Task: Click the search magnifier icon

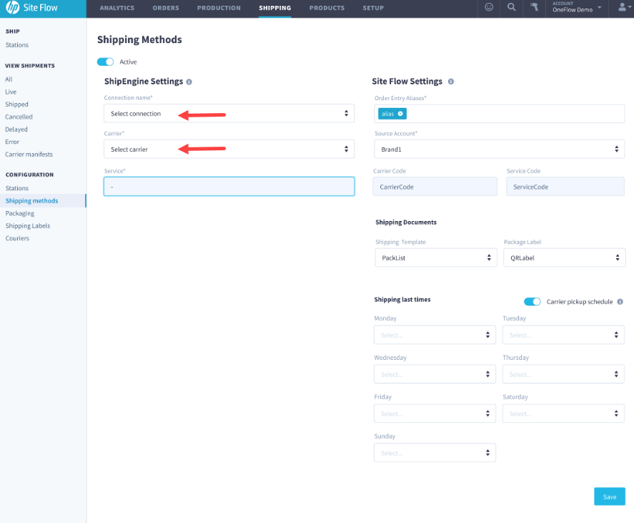Action: pyautogui.click(x=511, y=8)
